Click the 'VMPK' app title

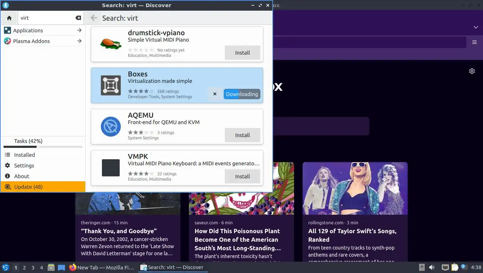[x=138, y=156]
